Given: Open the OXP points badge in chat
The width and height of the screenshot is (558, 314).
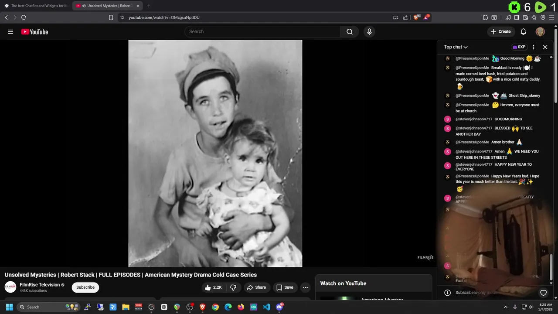Looking at the screenshot, I should point(519,47).
